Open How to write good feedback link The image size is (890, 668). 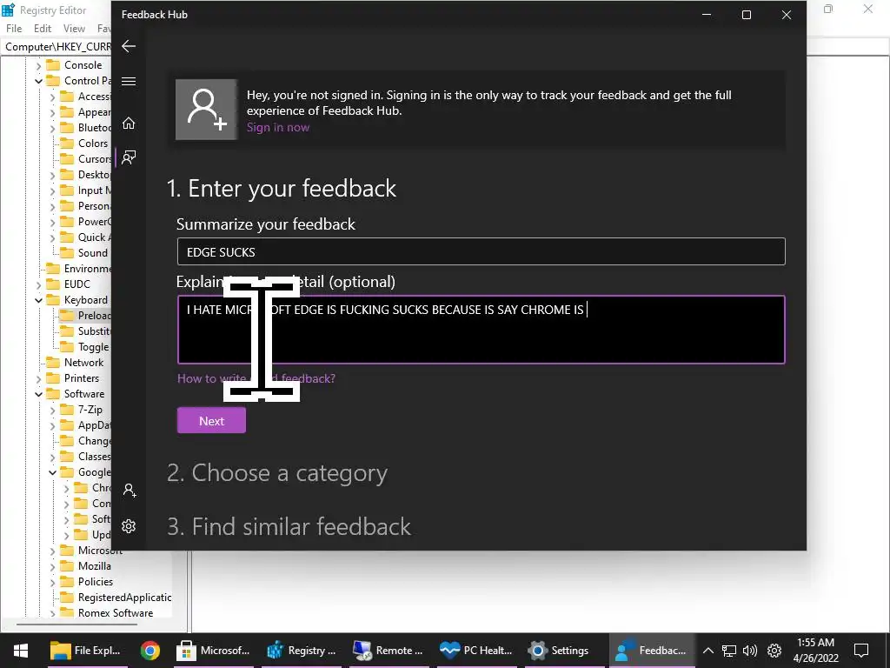pos(256,378)
